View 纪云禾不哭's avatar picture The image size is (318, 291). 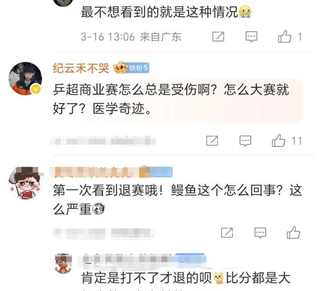click(x=25, y=78)
